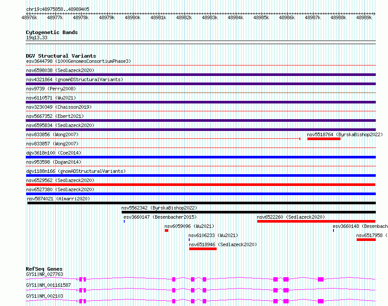The width and height of the screenshot is (388, 306).
Task: Open variant nsv5667352 (Ebert2021)
Action: (55, 116)
